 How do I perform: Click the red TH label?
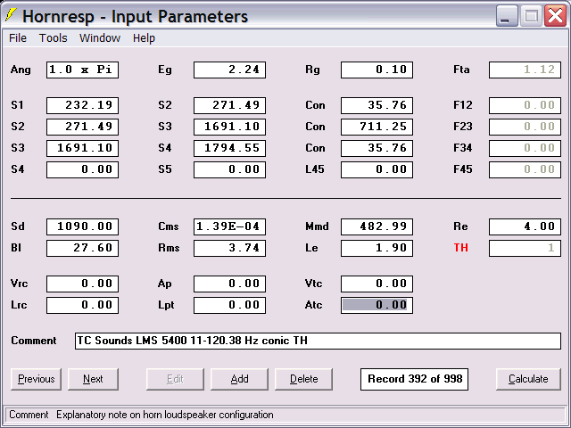coord(460,248)
